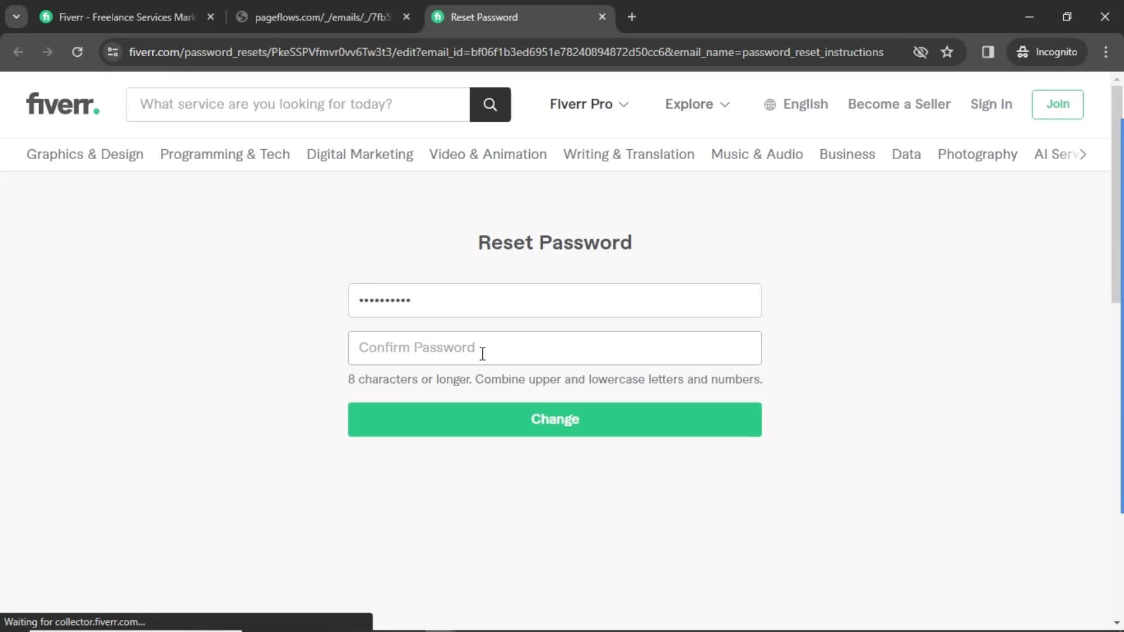Select the Graphics & Design tab

85,153
